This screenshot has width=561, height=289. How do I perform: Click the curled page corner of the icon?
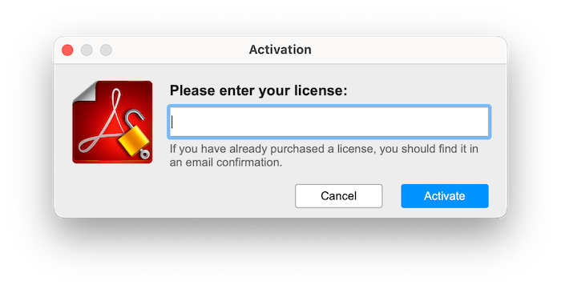tap(84, 92)
